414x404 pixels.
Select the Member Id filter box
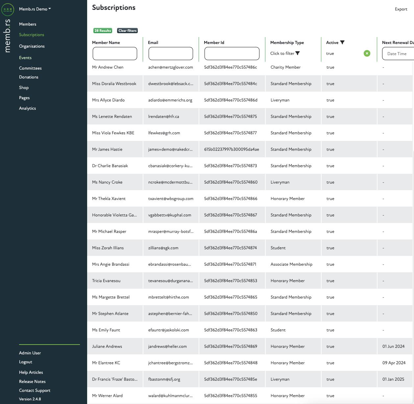(x=232, y=54)
